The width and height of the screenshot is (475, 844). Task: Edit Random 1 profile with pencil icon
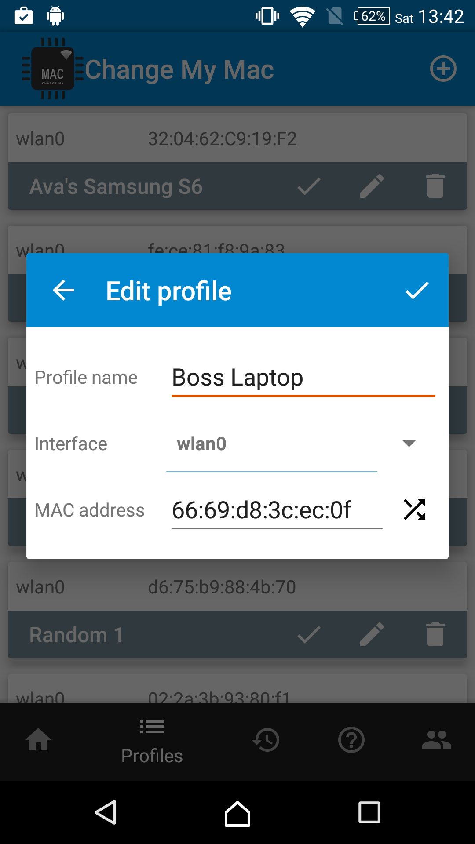(x=372, y=635)
